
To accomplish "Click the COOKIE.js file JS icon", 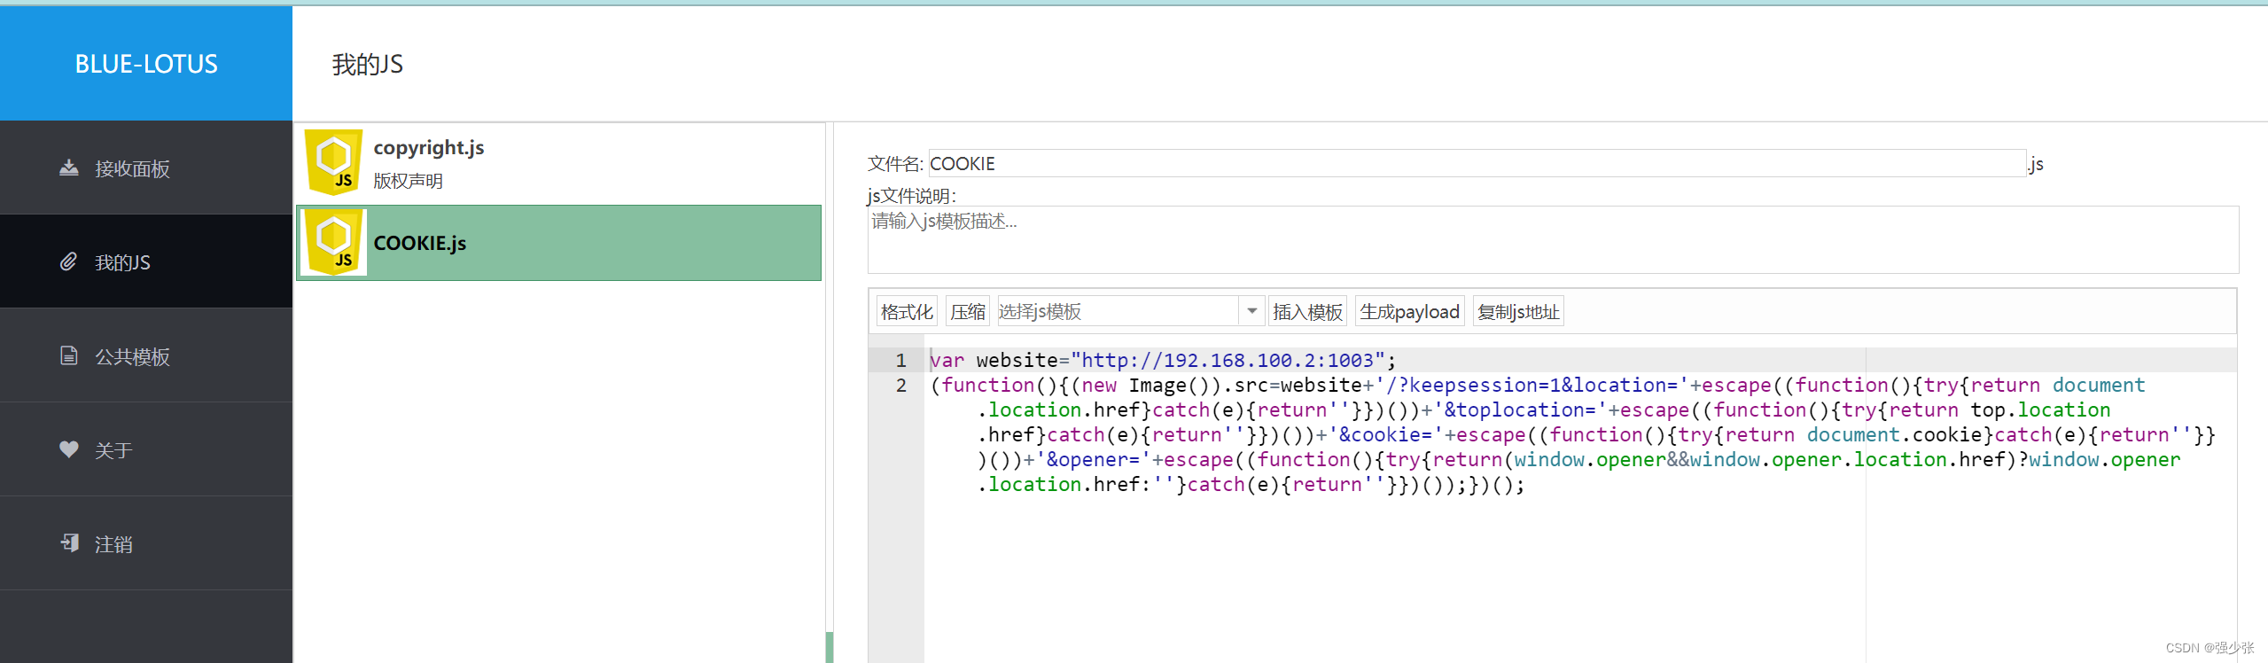I will tap(333, 242).
